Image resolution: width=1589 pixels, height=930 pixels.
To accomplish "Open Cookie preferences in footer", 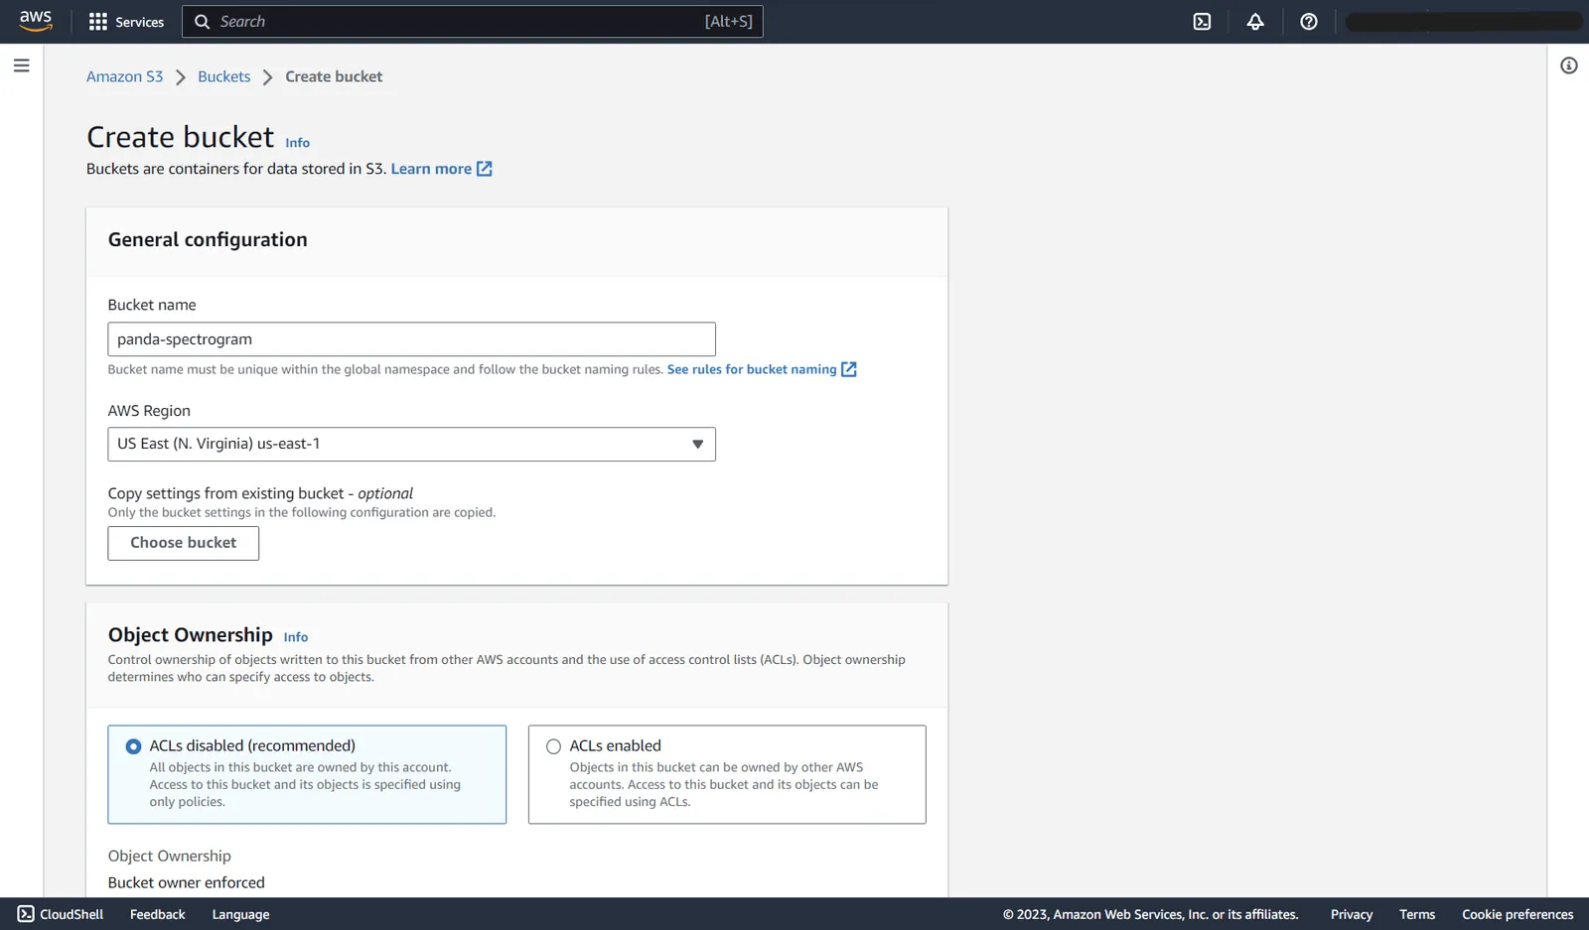I will (x=1517, y=914).
